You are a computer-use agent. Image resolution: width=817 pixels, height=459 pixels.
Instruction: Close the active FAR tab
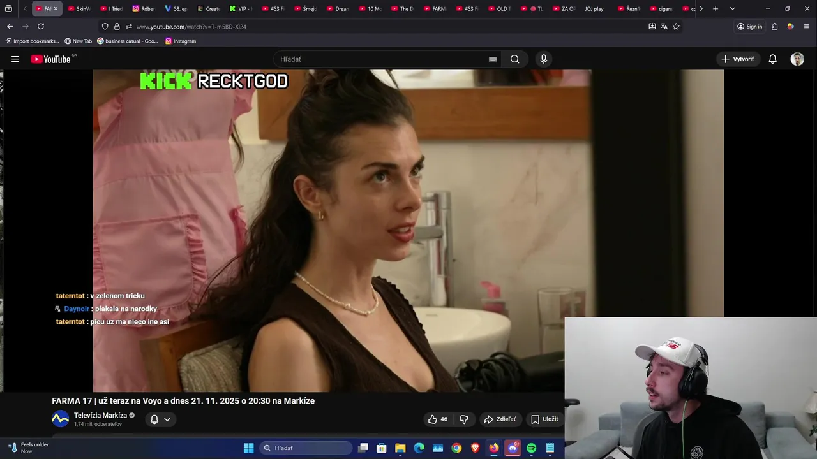click(56, 9)
